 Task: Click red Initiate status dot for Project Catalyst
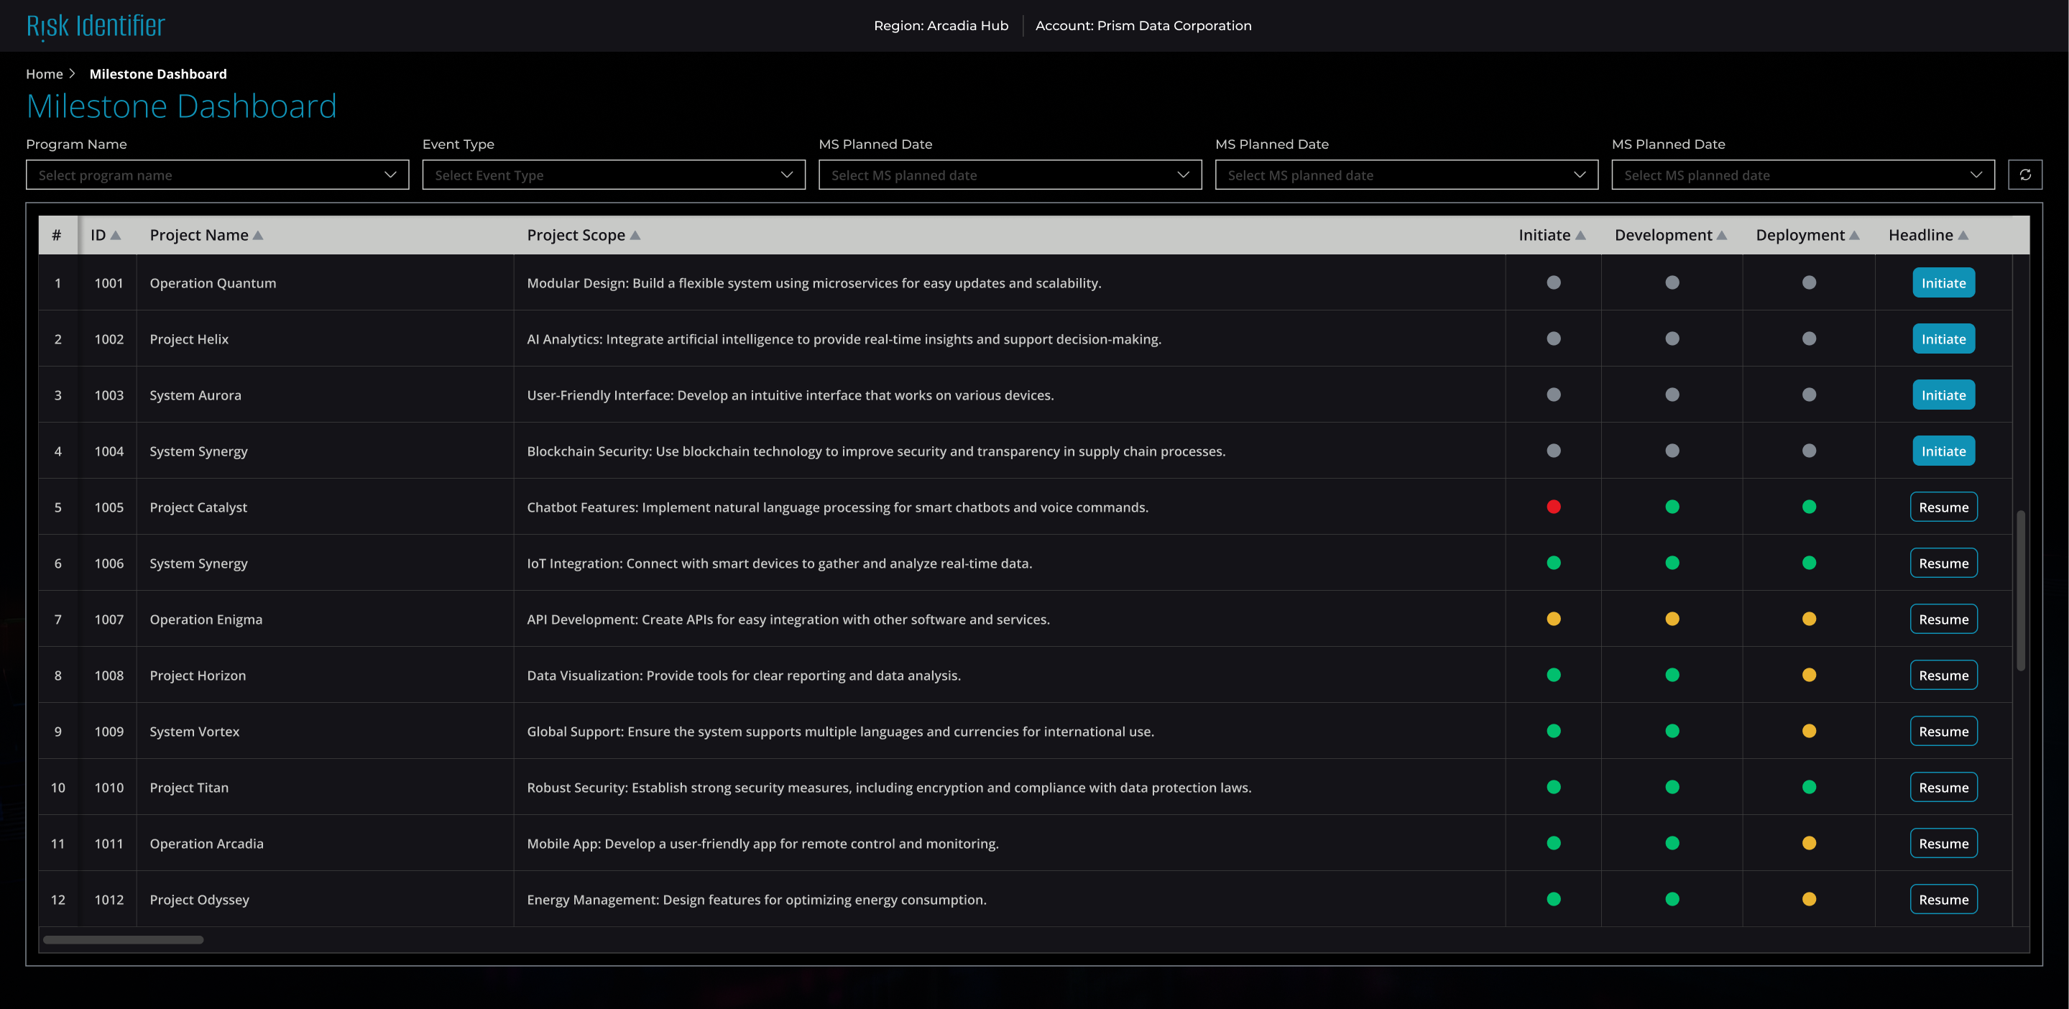point(1553,507)
